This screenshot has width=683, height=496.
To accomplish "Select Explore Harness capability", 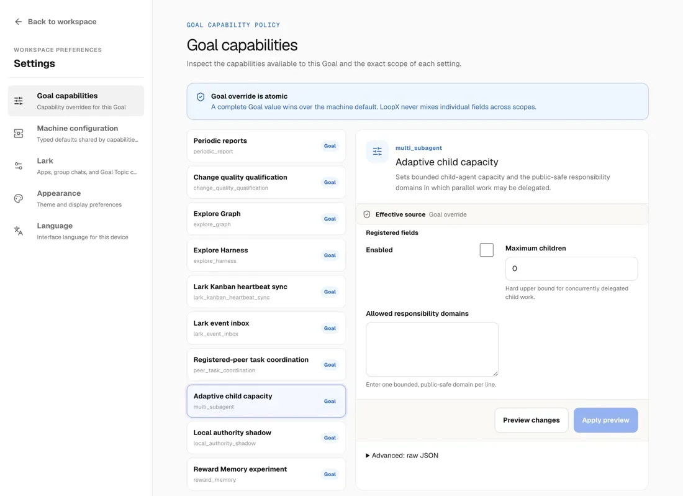I will (266, 255).
